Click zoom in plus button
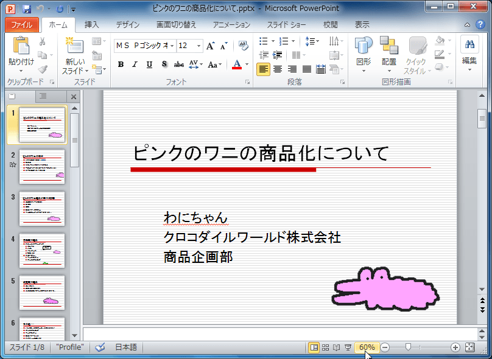The image size is (492, 359). (x=455, y=347)
